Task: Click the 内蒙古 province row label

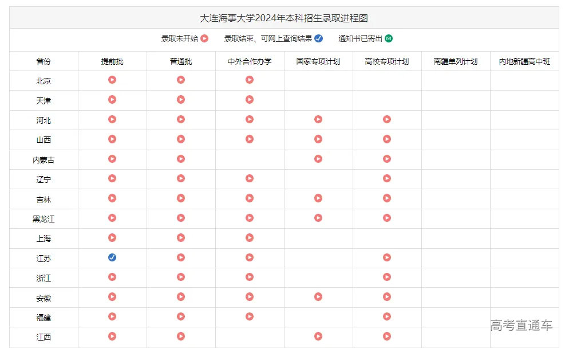Action: (x=44, y=159)
